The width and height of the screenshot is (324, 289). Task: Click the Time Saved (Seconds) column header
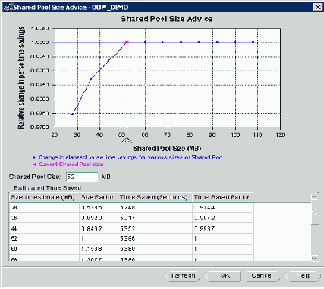(x=155, y=197)
